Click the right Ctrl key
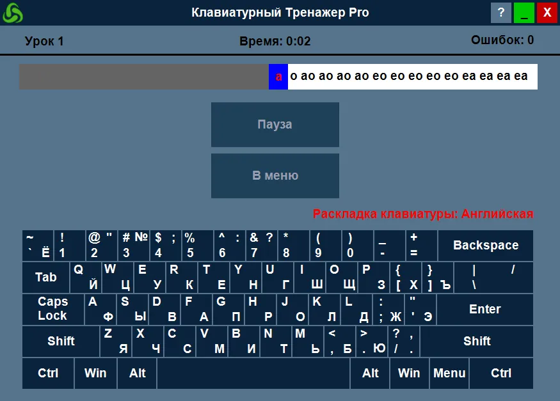 [501, 373]
